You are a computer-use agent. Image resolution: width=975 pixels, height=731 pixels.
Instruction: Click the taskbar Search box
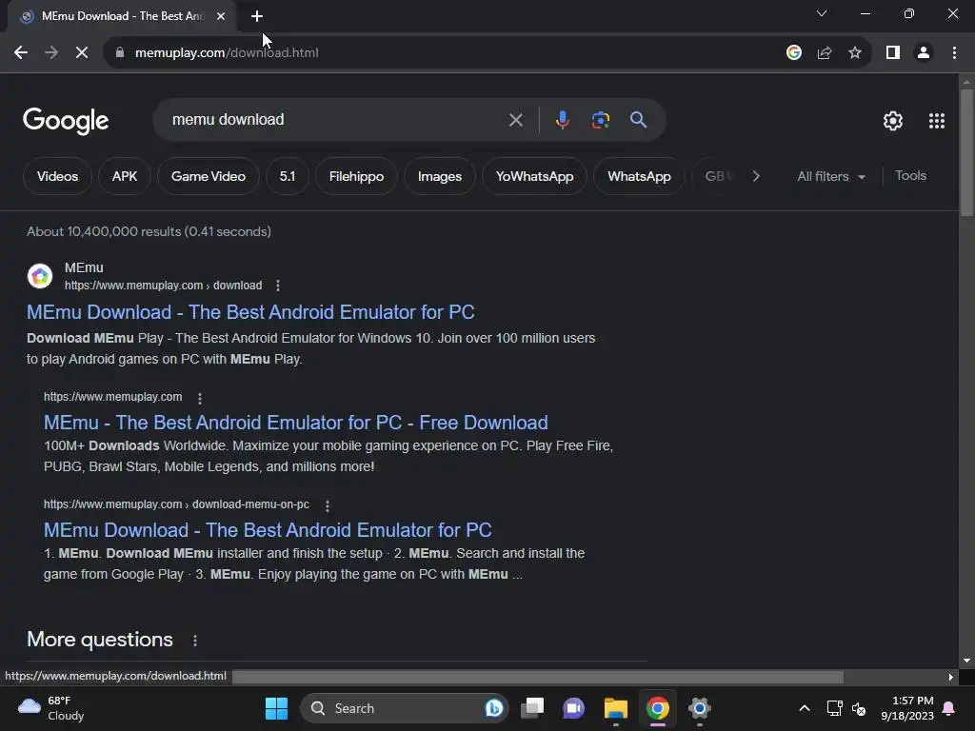tap(404, 708)
